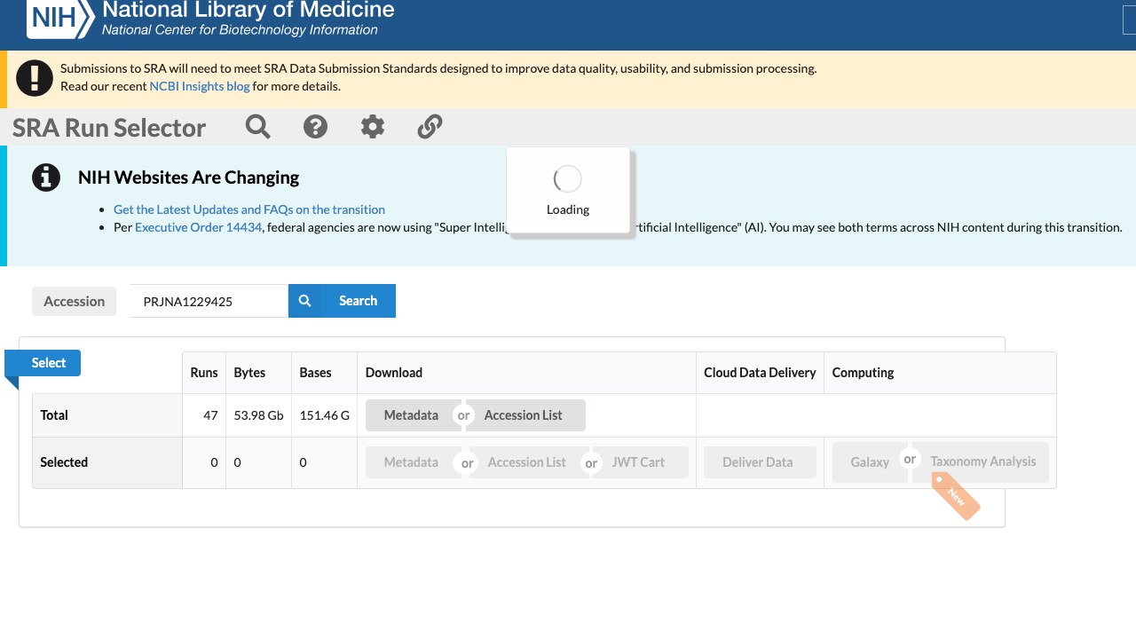Click the info icon in NIH notice
This screenshot has height=639, width=1136.
coord(46,177)
